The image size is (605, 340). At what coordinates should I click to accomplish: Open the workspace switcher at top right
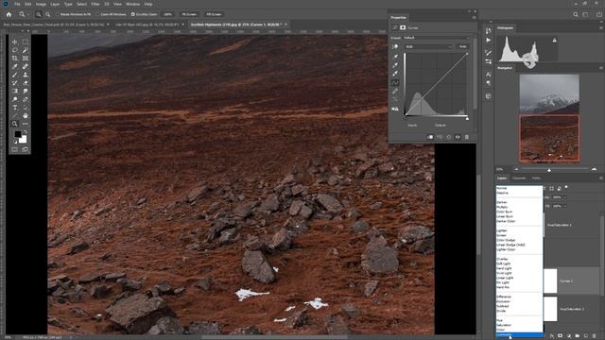pyautogui.click(x=586, y=14)
